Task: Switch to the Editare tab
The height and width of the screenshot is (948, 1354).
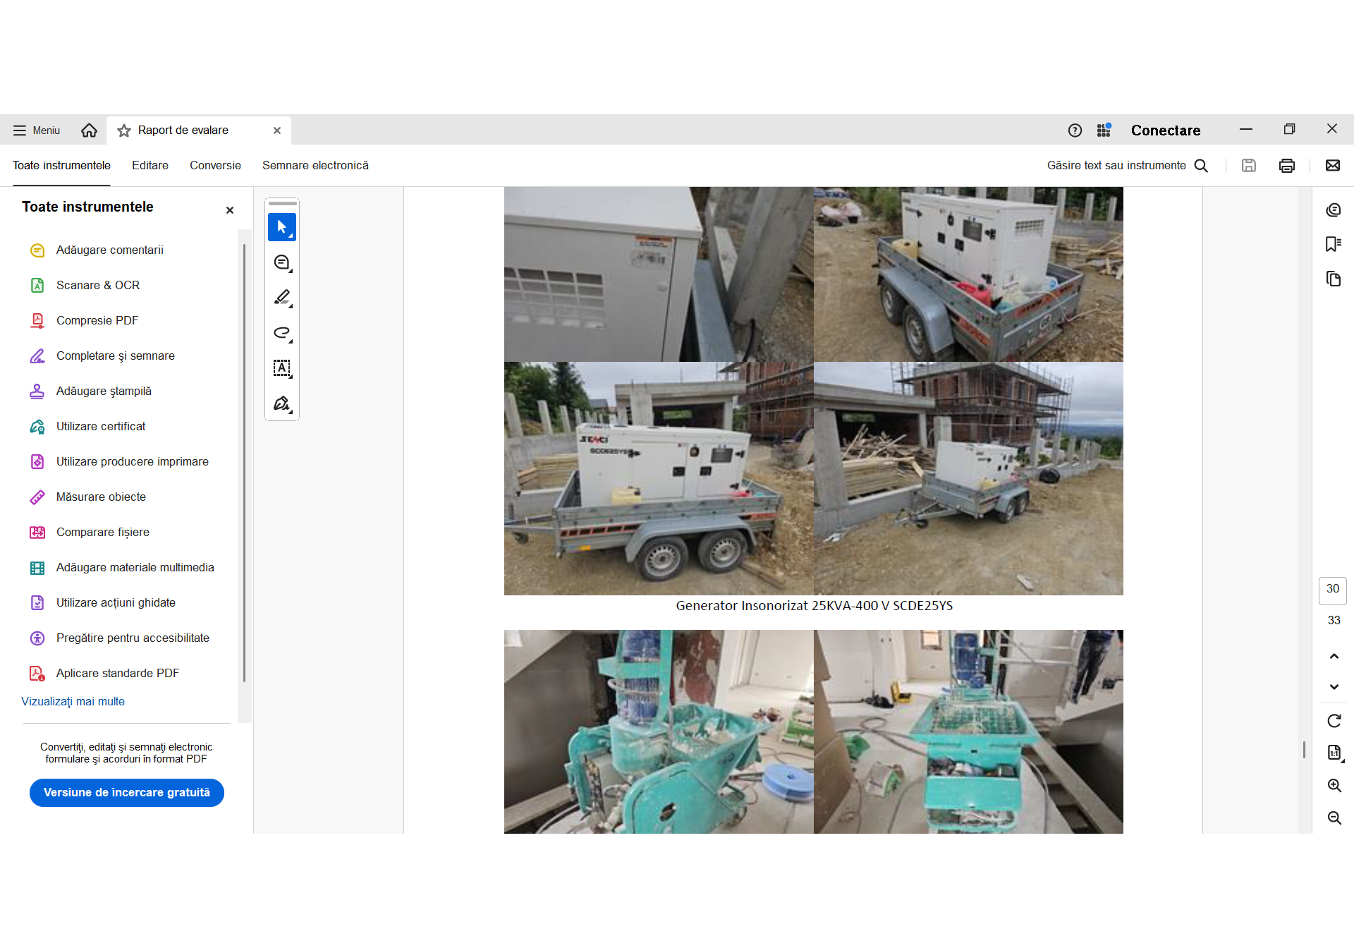Action: point(150,166)
